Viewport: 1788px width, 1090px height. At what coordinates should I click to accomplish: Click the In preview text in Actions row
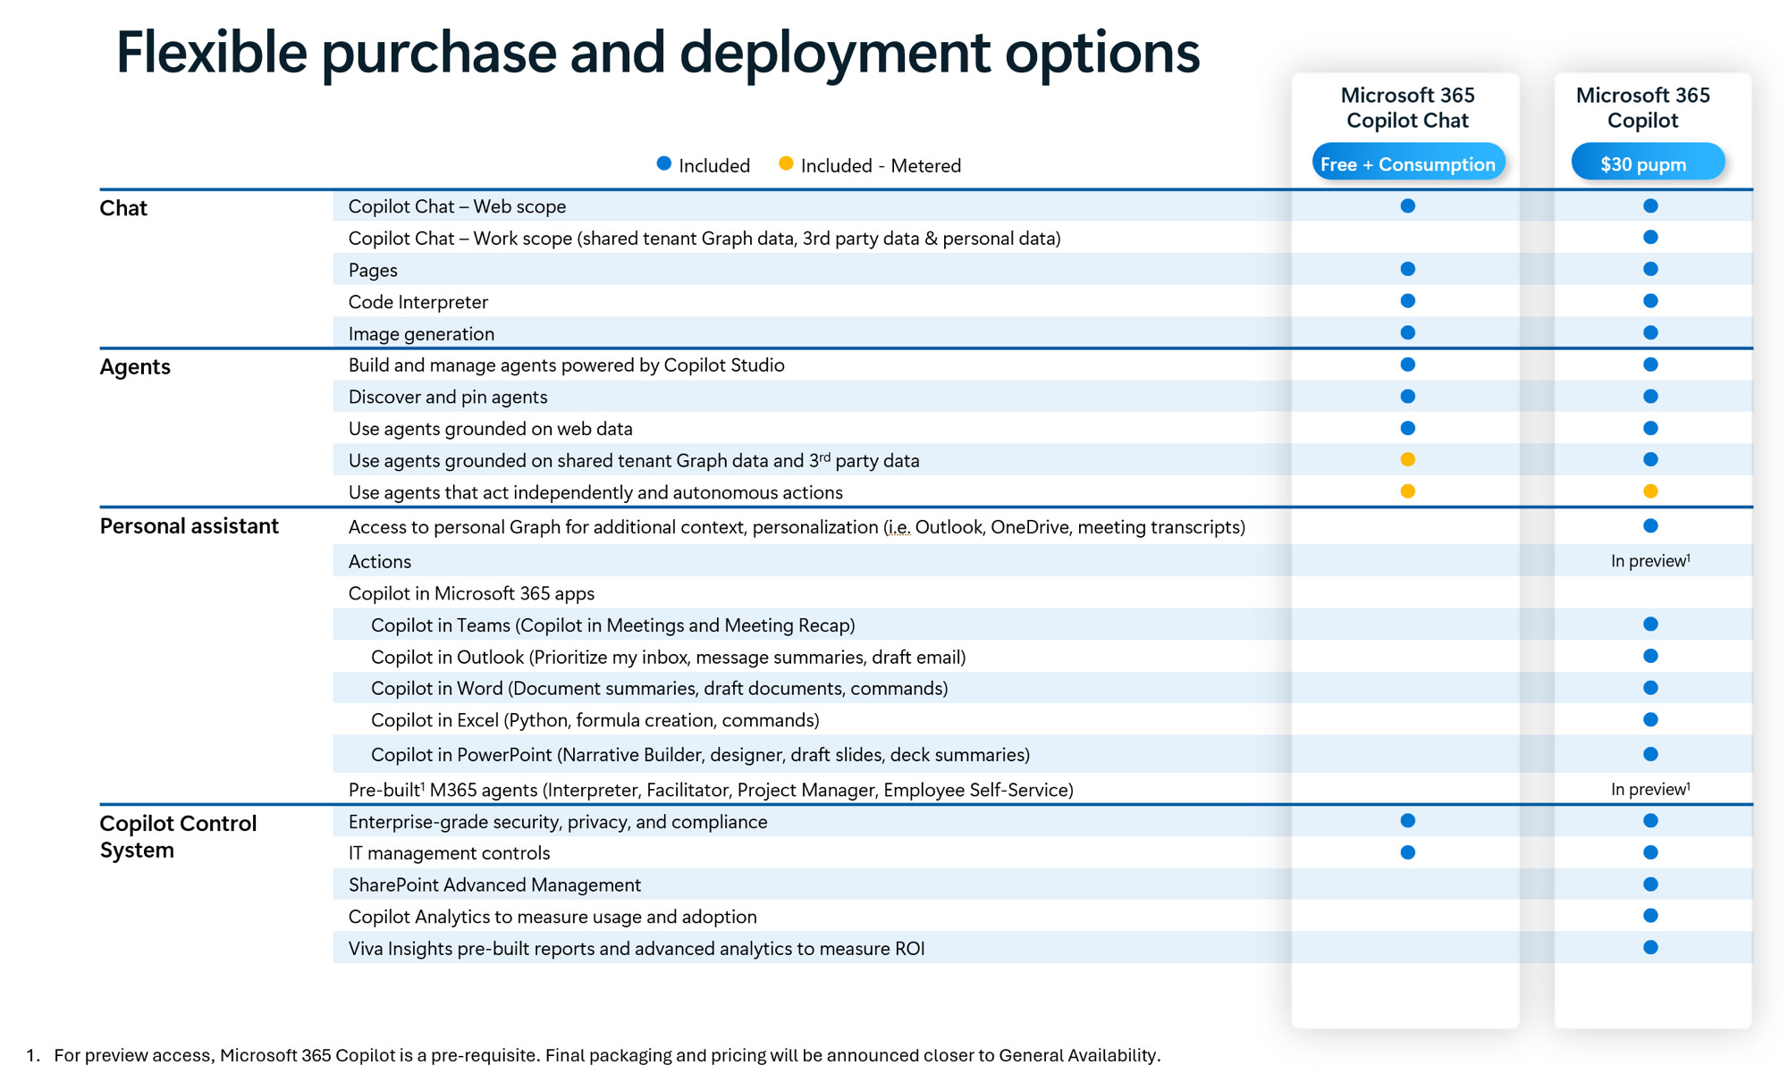(1650, 561)
